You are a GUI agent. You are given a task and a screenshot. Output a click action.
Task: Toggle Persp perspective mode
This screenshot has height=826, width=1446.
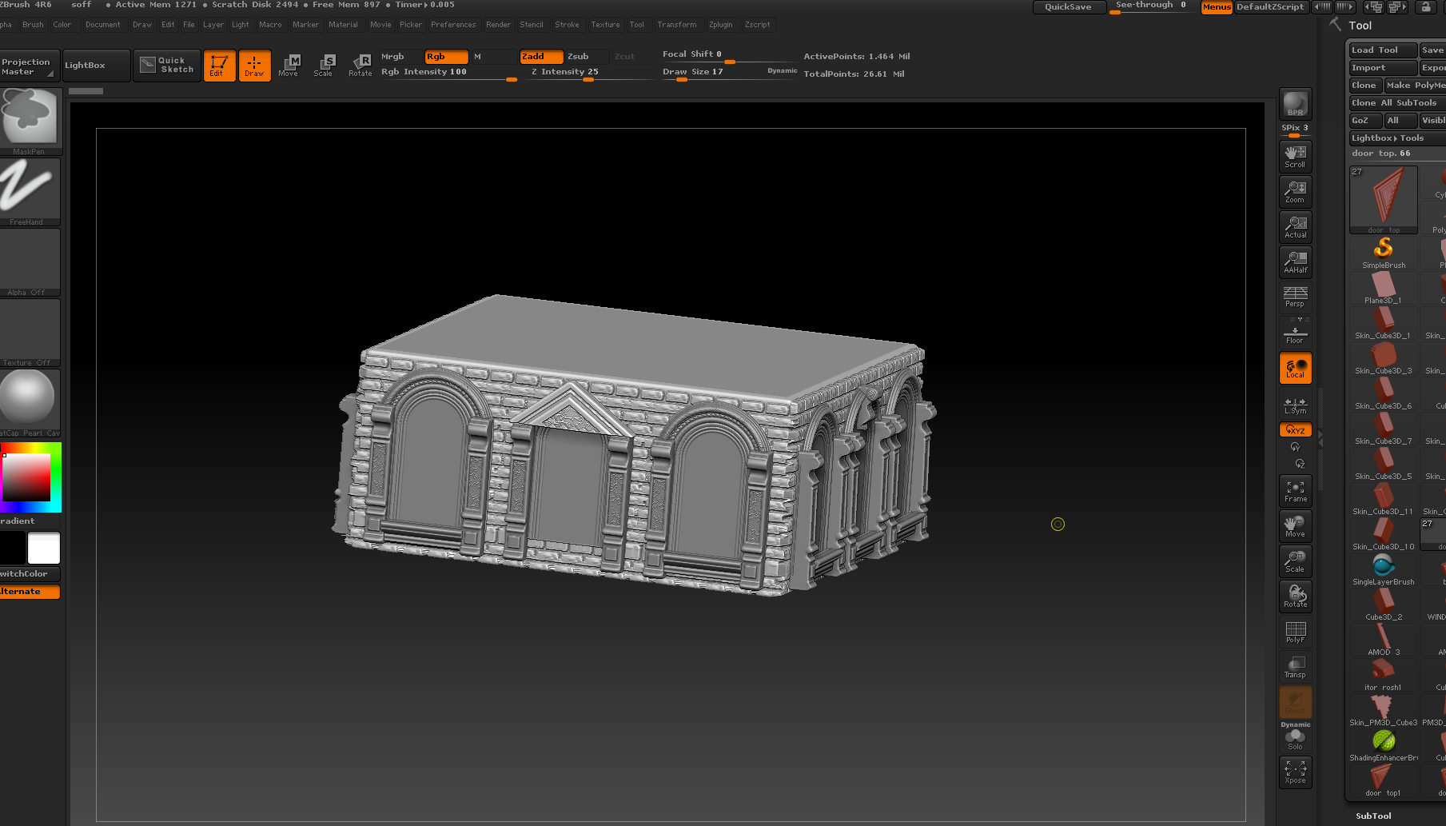pyautogui.click(x=1295, y=297)
